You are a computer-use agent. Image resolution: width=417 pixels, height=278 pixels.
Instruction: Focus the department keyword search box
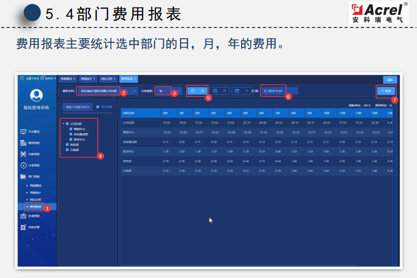click(77, 107)
